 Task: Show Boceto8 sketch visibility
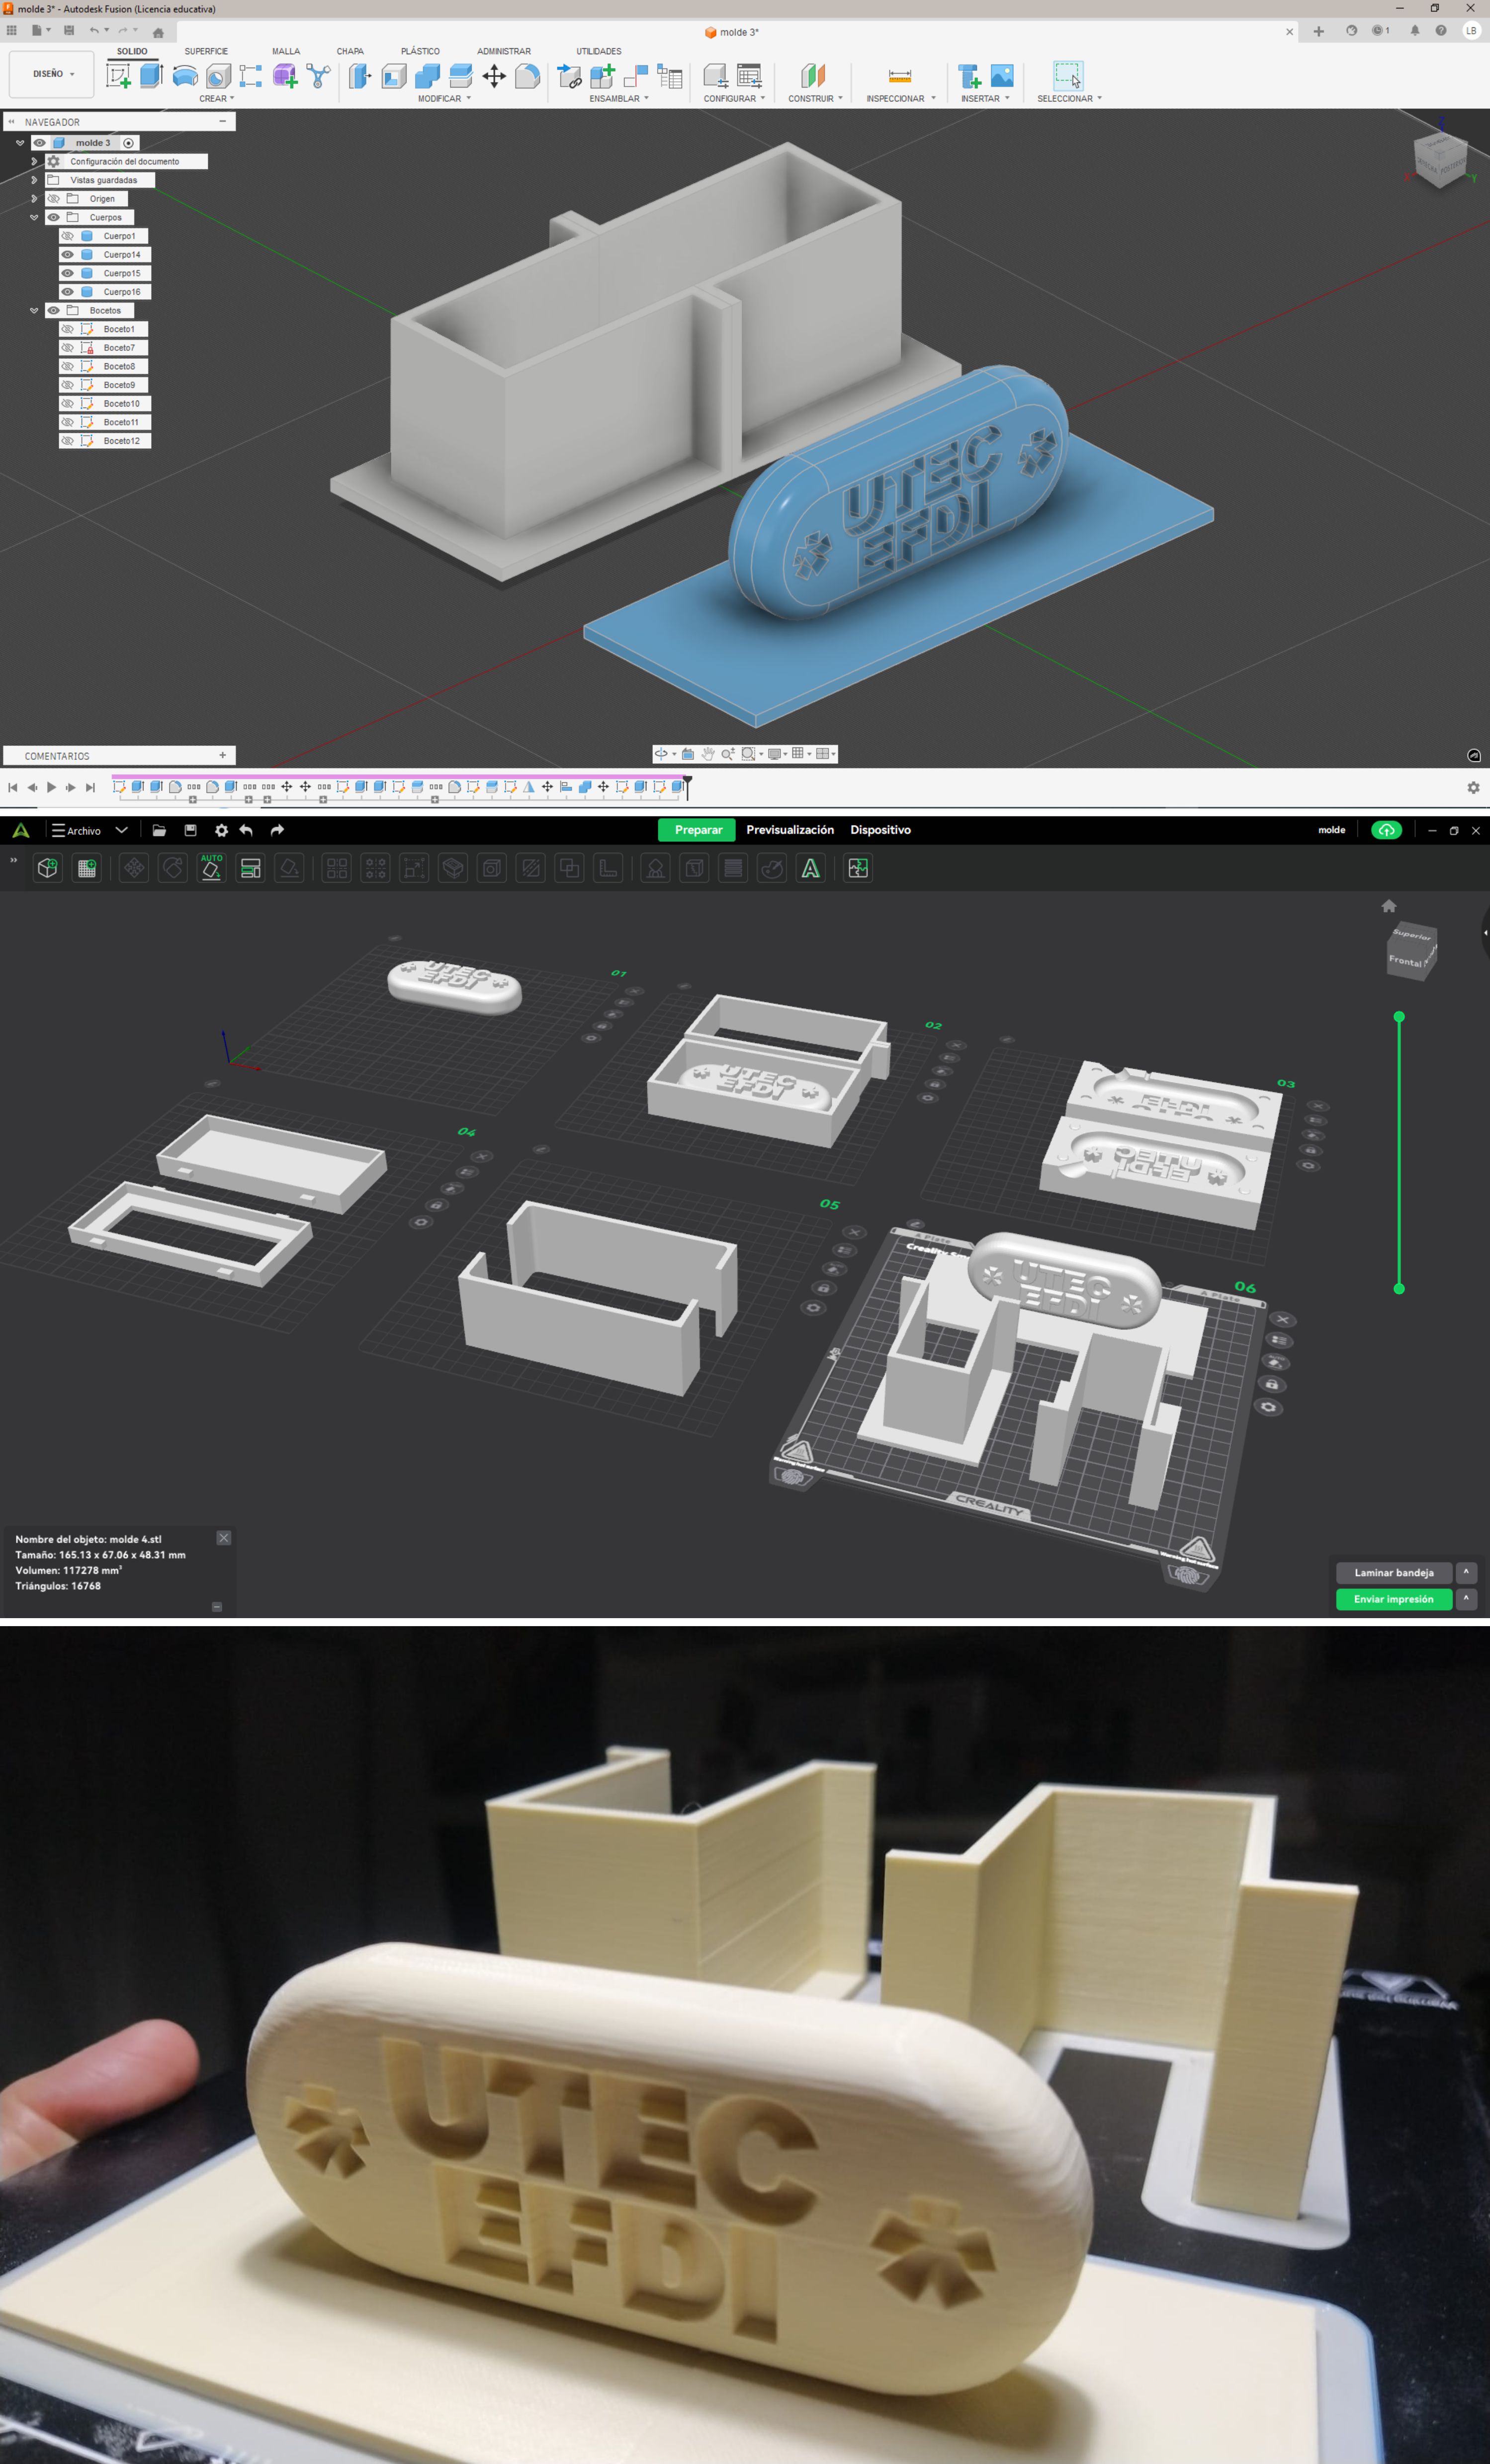68,366
